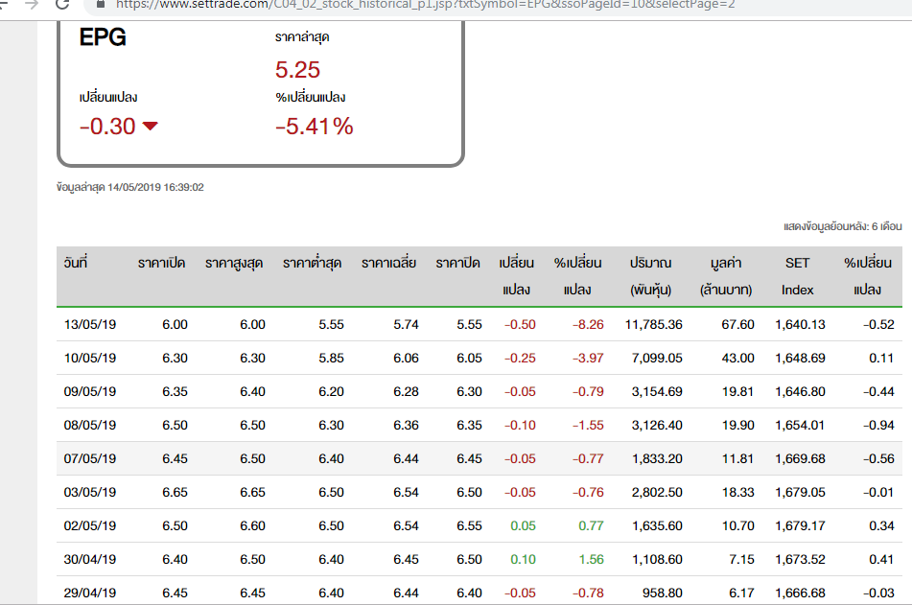Select the 07/05/19 date cell
Viewport: 912px width, 605px height.
90,459
